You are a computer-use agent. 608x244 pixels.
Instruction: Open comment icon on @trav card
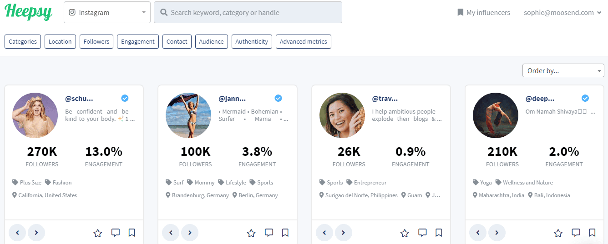422,233
